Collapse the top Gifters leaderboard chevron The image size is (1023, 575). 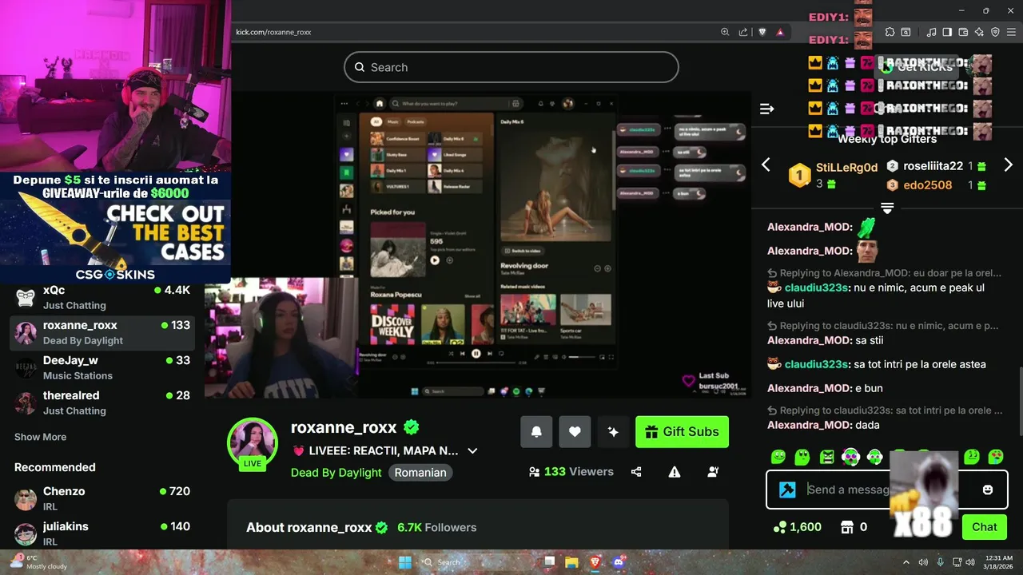click(886, 208)
